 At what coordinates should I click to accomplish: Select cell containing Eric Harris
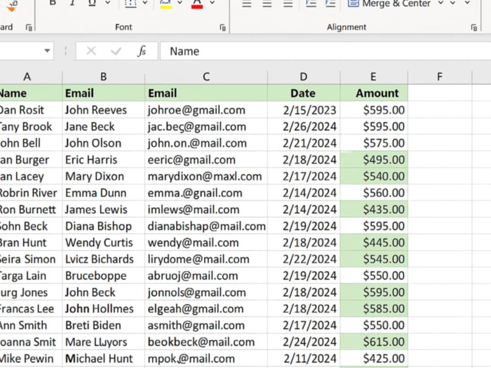pyautogui.click(x=103, y=159)
